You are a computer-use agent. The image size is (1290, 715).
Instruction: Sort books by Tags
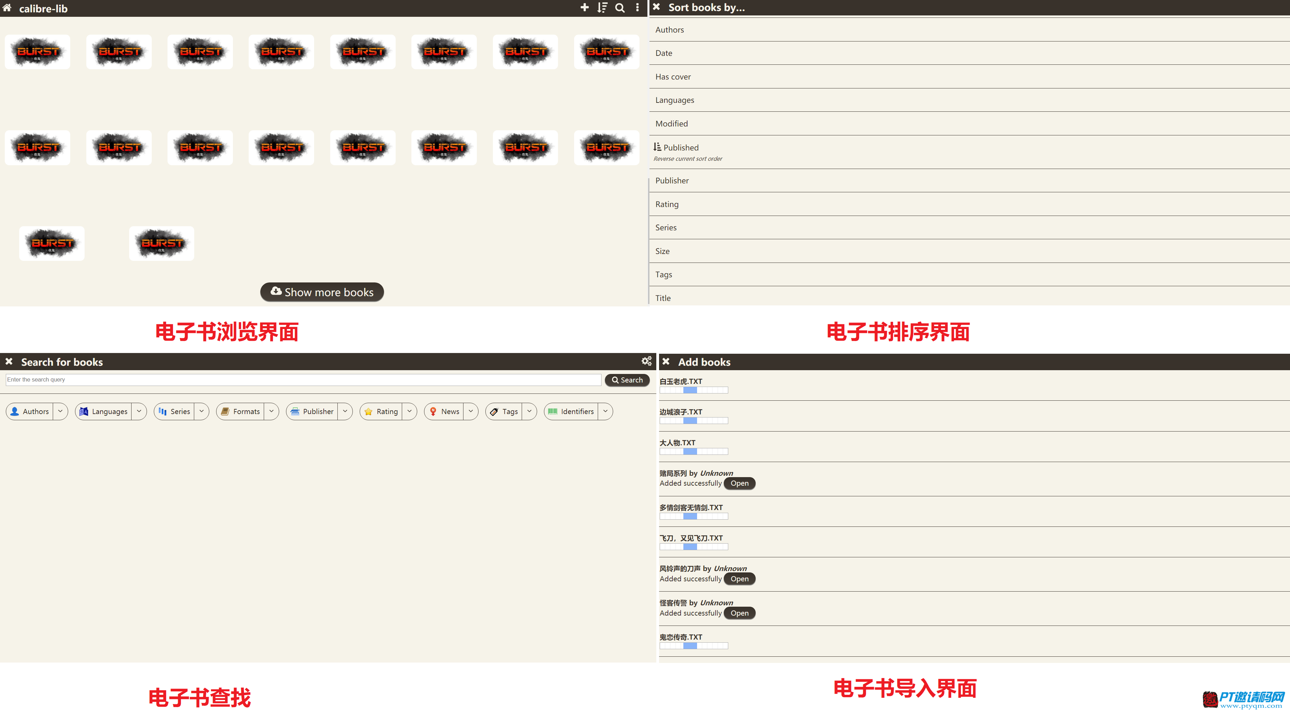pyautogui.click(x=969, y=275)
